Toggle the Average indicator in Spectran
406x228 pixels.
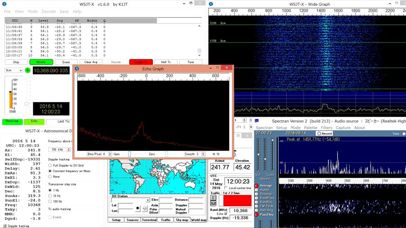point(257,186)
